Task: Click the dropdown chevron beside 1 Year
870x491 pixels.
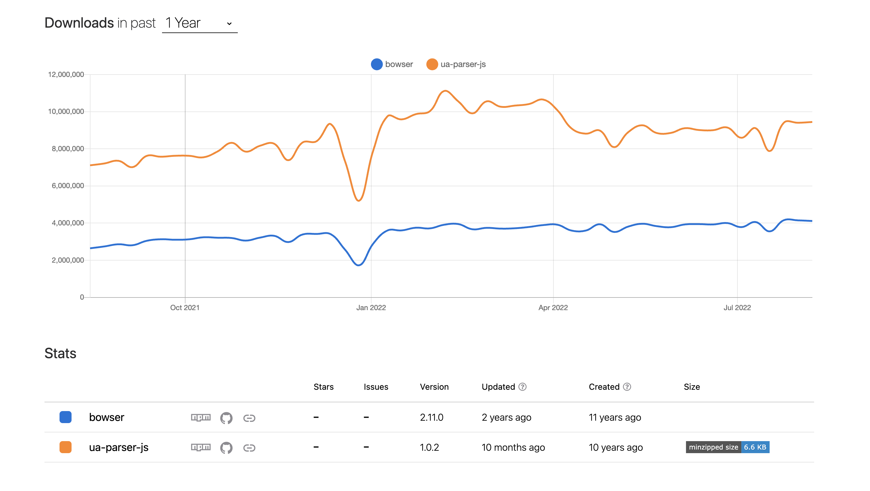Action: coord(229,24)
